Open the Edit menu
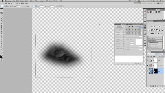This screenshot has height=93, width=165. tap(18, 1)
